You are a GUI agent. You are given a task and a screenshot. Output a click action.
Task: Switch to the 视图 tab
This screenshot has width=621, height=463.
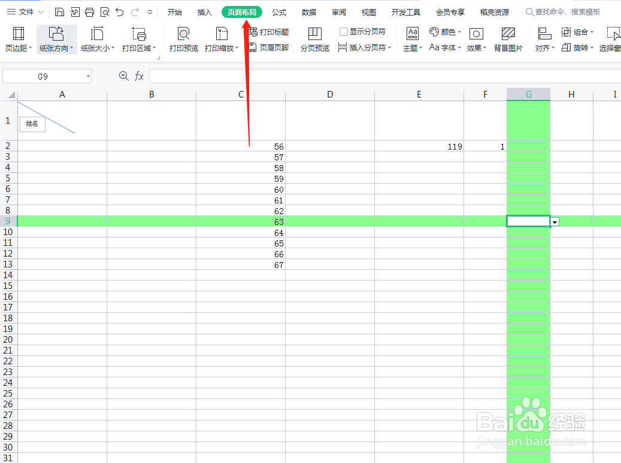click(x=368, y=13)
